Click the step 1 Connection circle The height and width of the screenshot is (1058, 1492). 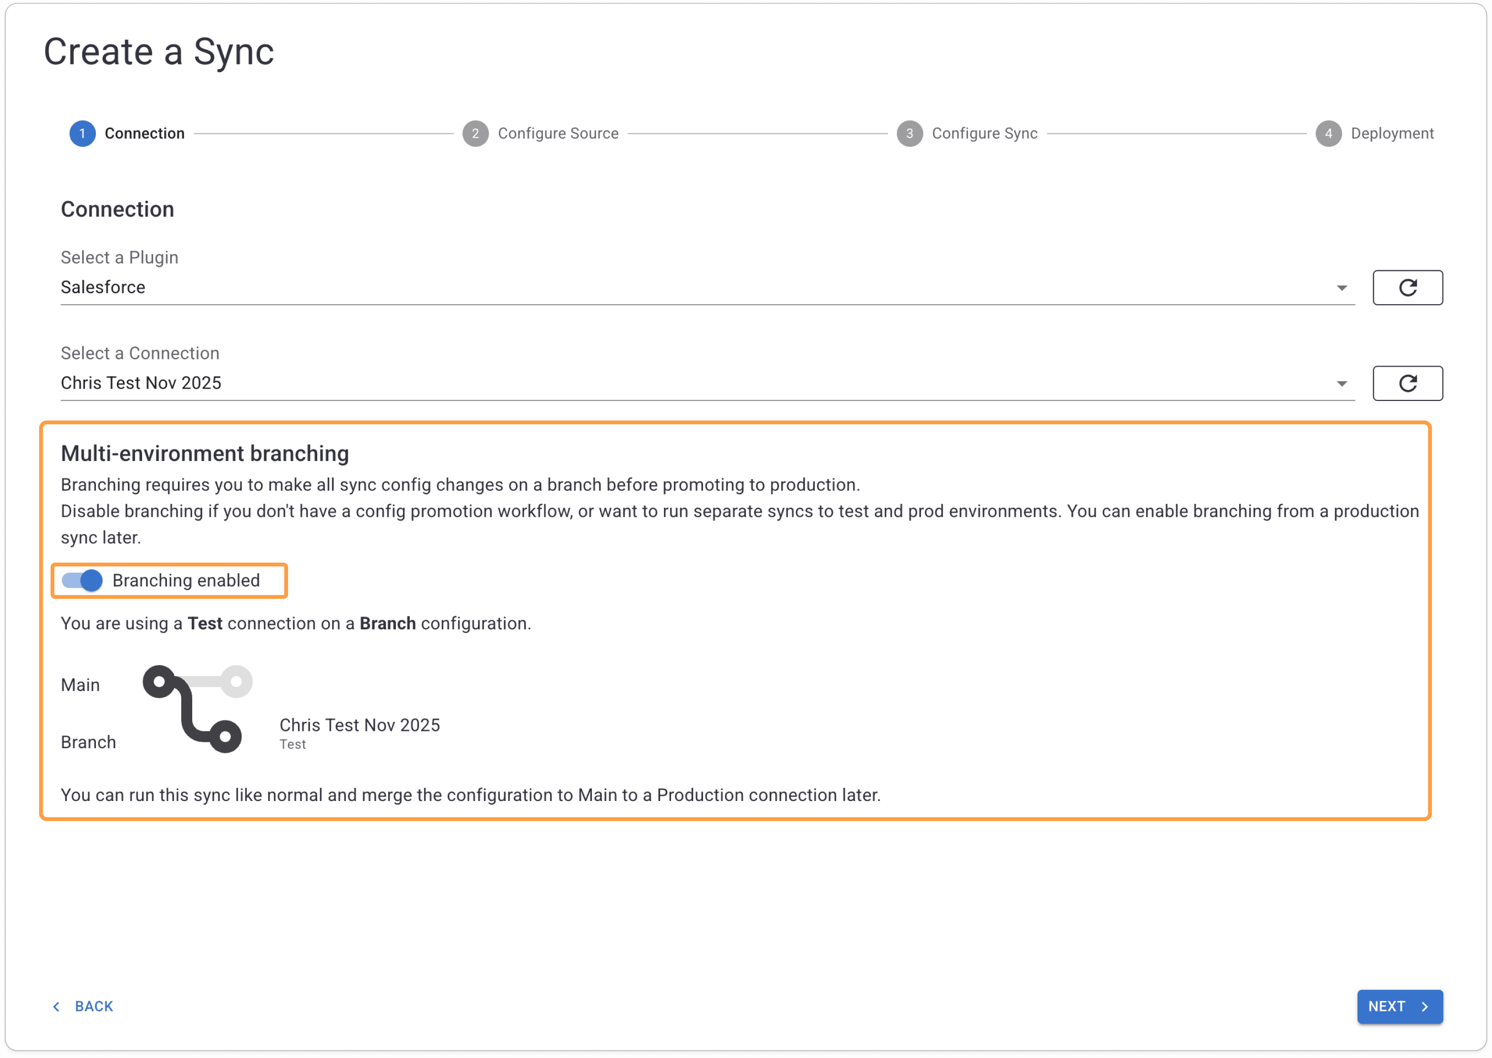click(x=82, y=134)
